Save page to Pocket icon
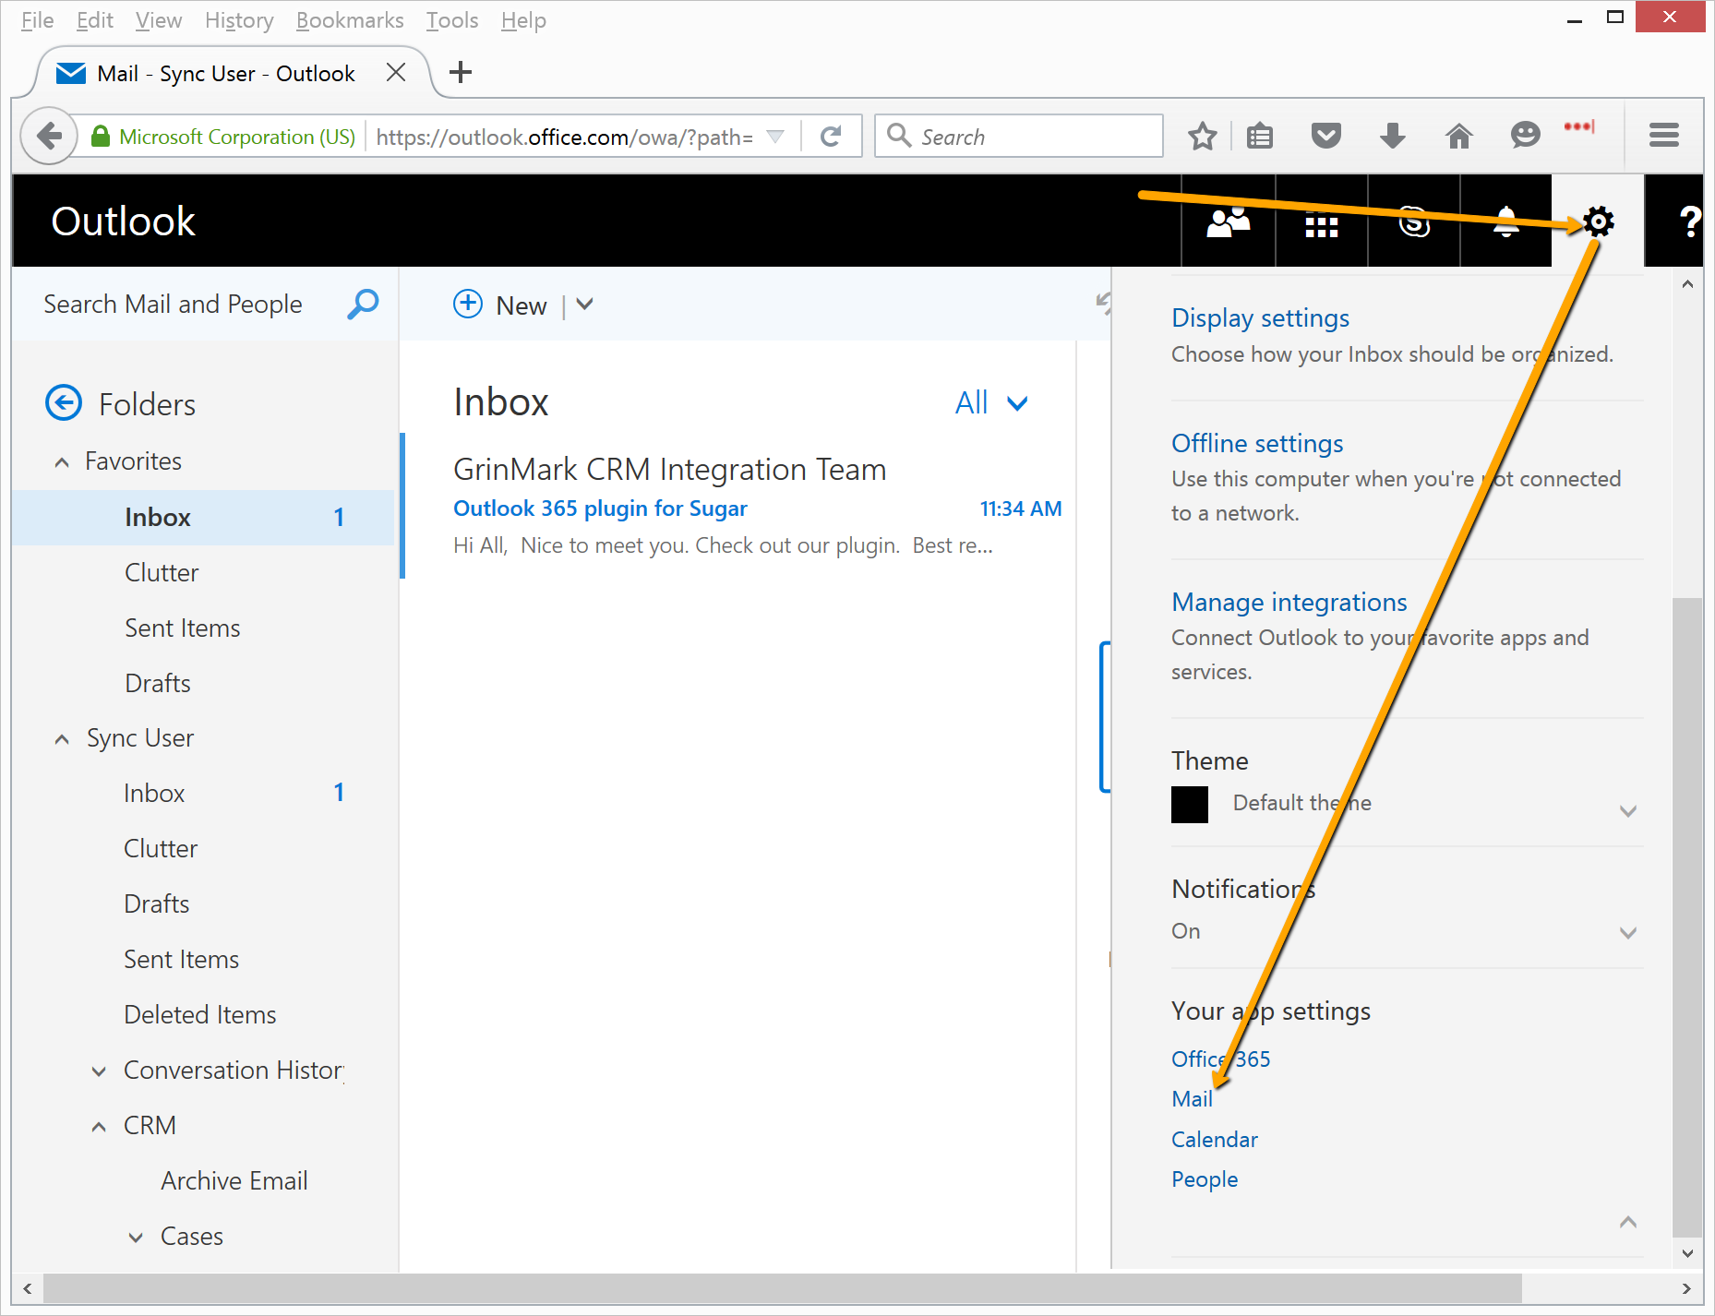This screenshot has height=1316, width=1715. (x=1326, y=137)
